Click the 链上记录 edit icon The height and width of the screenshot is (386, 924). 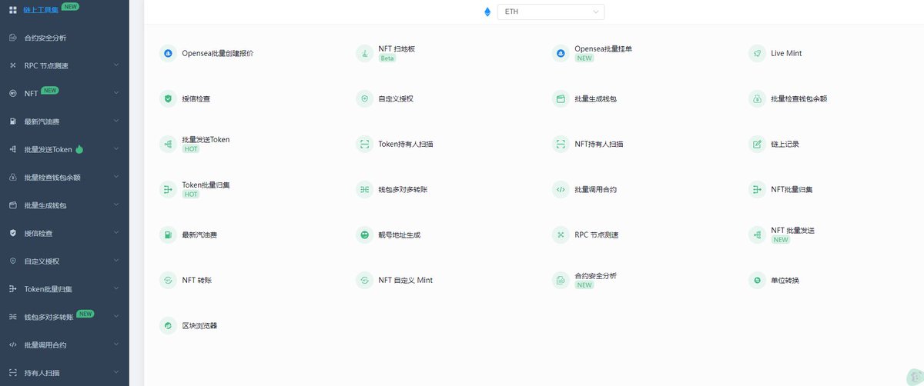(757, 145)
